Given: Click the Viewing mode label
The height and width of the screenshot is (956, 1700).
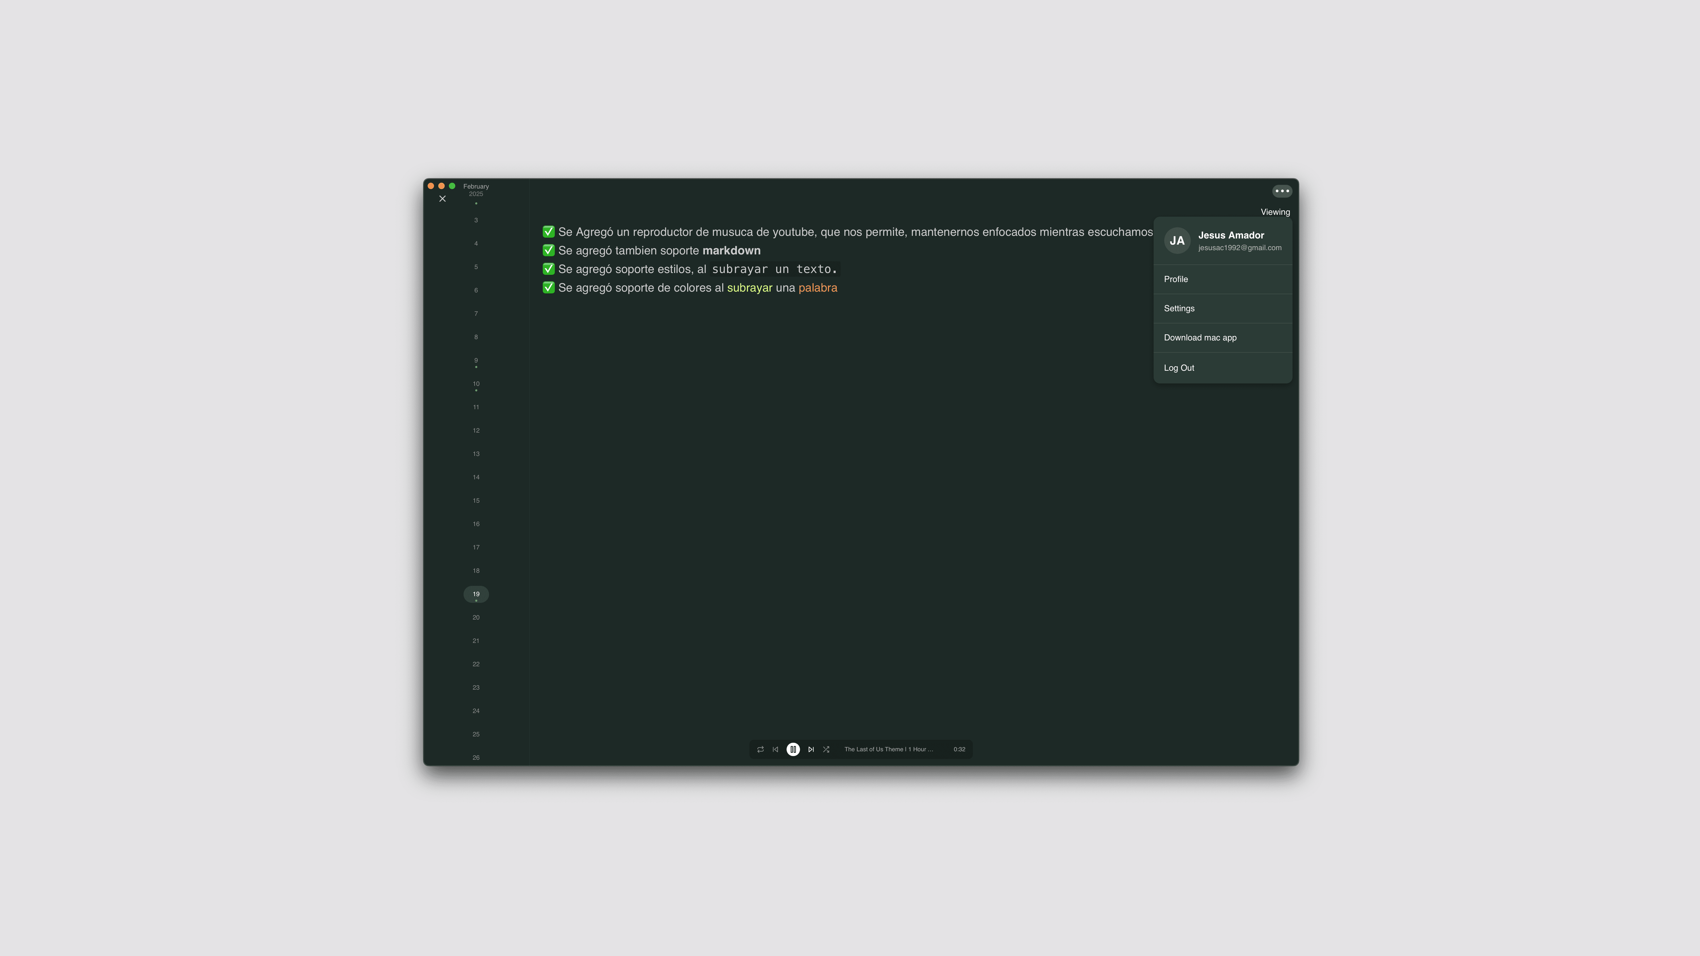Looking at the screenshot, I should [x=1274, y=212].
